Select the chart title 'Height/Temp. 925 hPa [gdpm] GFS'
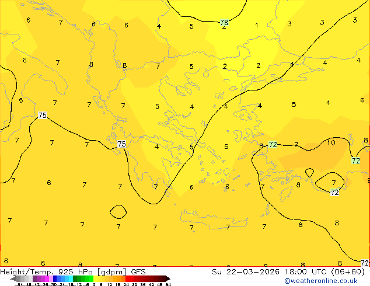Screen dimensions: 370x286 (x=73, y=271)
